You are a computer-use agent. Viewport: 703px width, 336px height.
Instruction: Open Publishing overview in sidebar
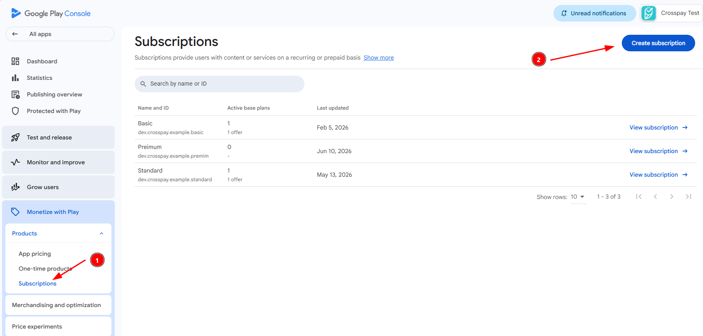click(54, 94)
